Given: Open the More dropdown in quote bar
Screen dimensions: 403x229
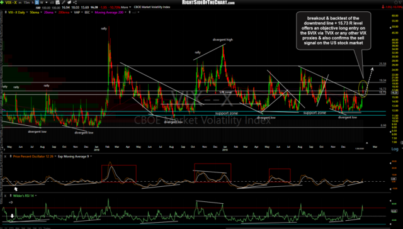Looking at the screenshot, I should coord(126,7).
